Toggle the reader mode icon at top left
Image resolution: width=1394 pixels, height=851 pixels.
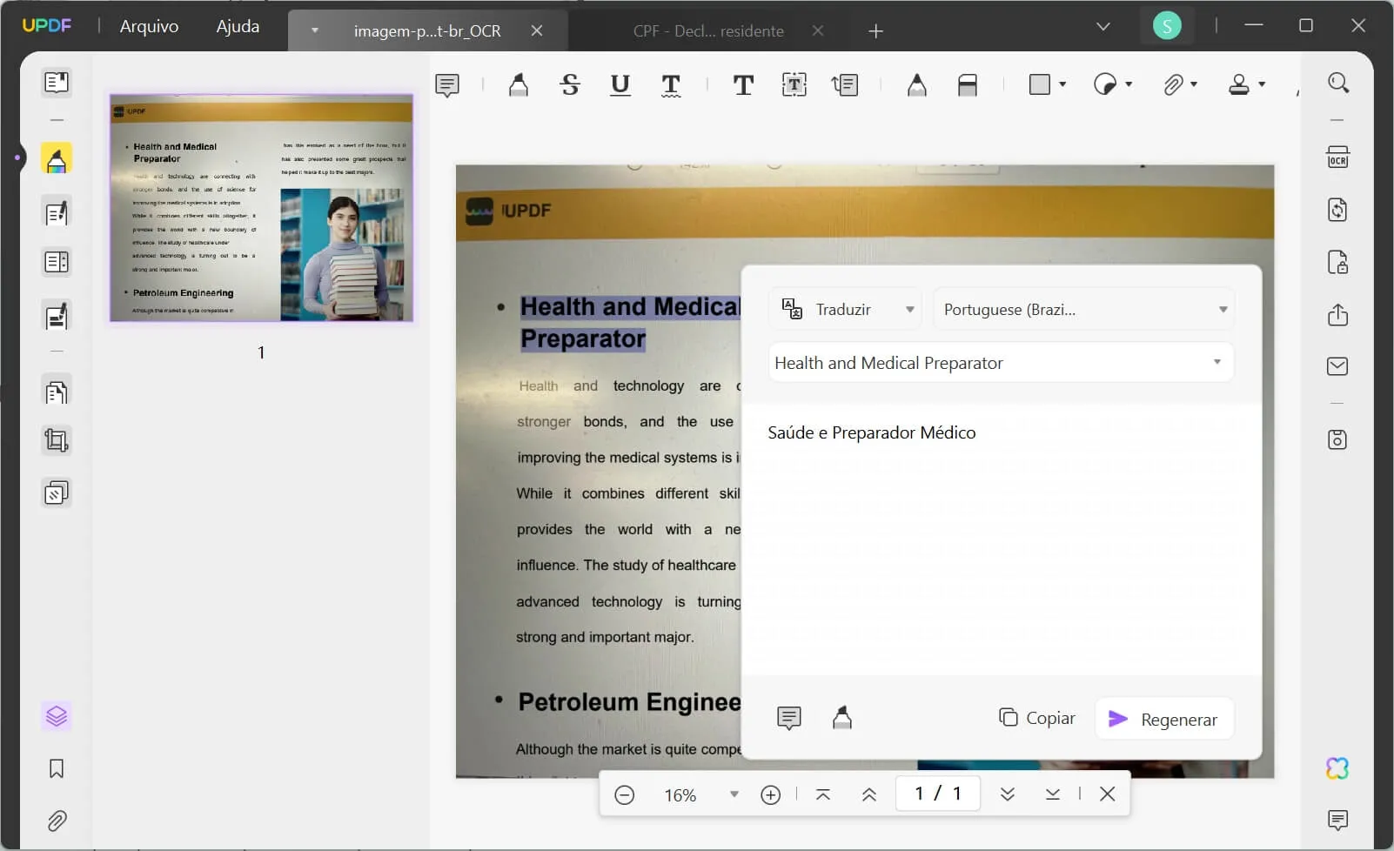coord(57,83)
